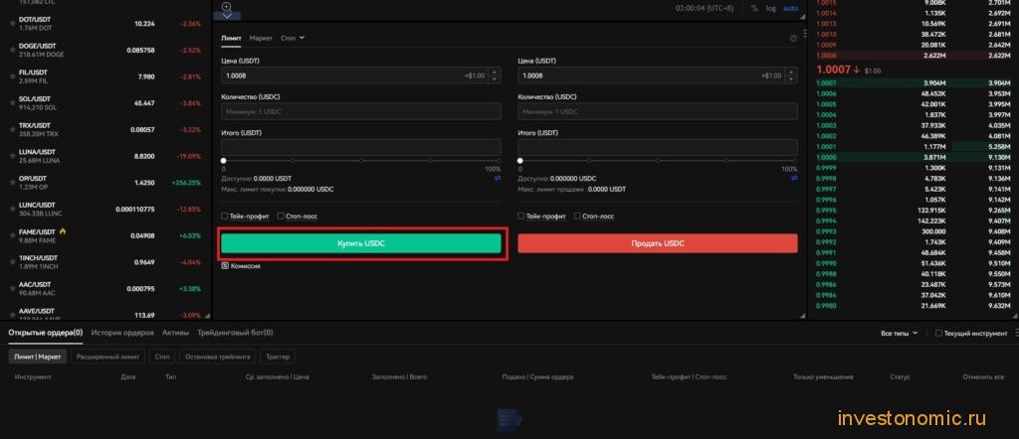Click the chart zoom-in magnifier icon

227,7
